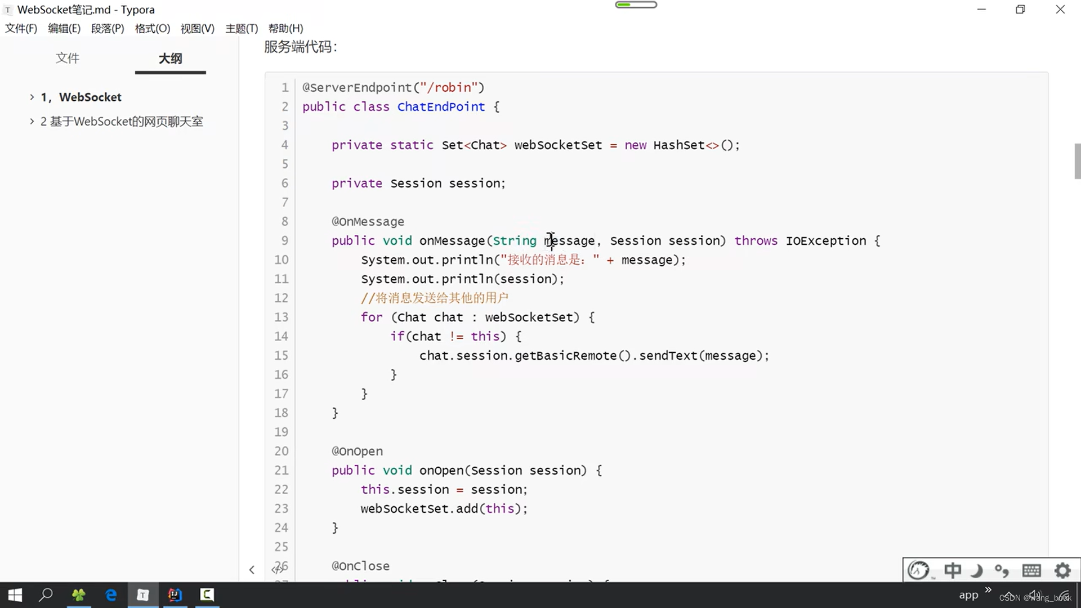Switch to the 文件 sidebar tab

click(68, 58)
